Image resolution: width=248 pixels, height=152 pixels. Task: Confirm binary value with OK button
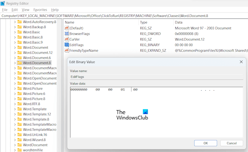tap(205, 143)
